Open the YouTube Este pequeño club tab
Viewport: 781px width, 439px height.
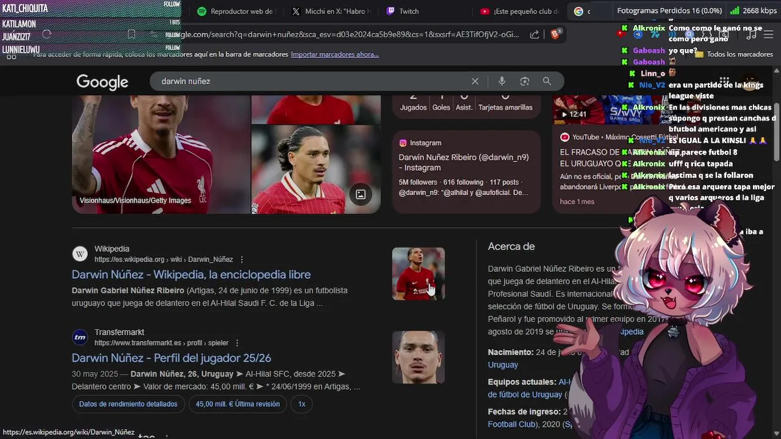point(519,11)
